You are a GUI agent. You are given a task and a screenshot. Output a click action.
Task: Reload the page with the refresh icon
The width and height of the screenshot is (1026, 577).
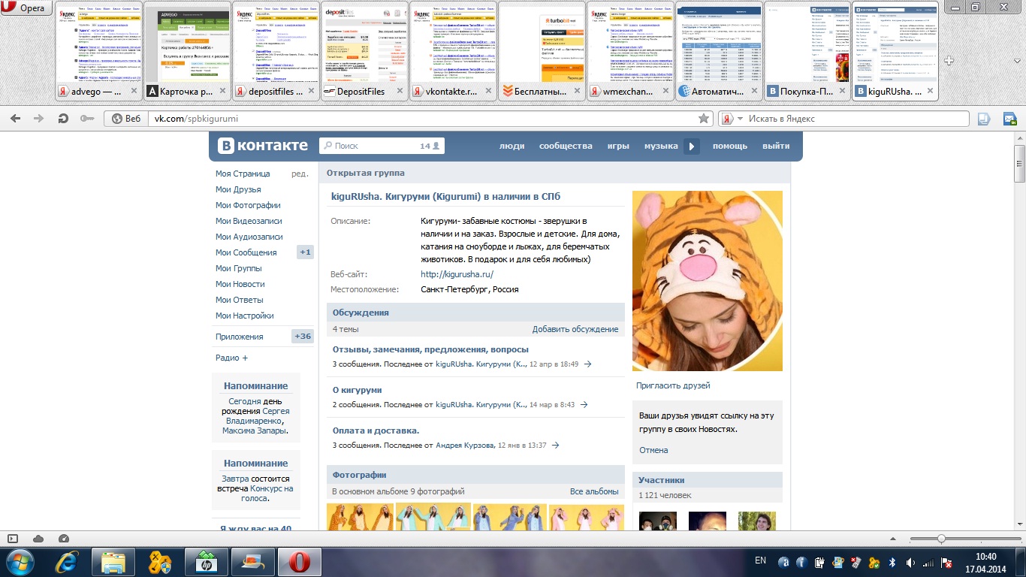point(64,118)
